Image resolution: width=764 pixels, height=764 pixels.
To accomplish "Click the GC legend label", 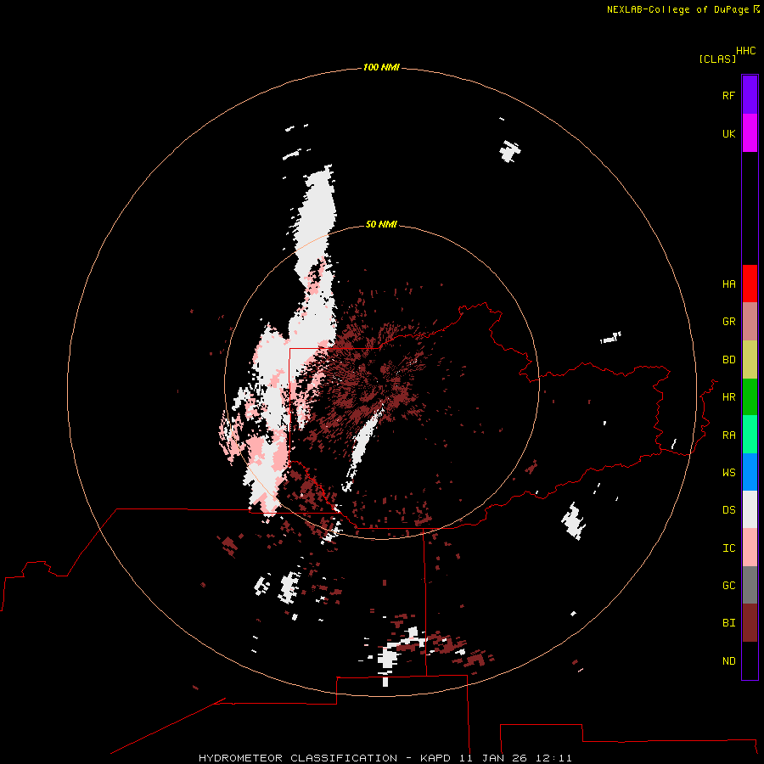I will [728, 586].
